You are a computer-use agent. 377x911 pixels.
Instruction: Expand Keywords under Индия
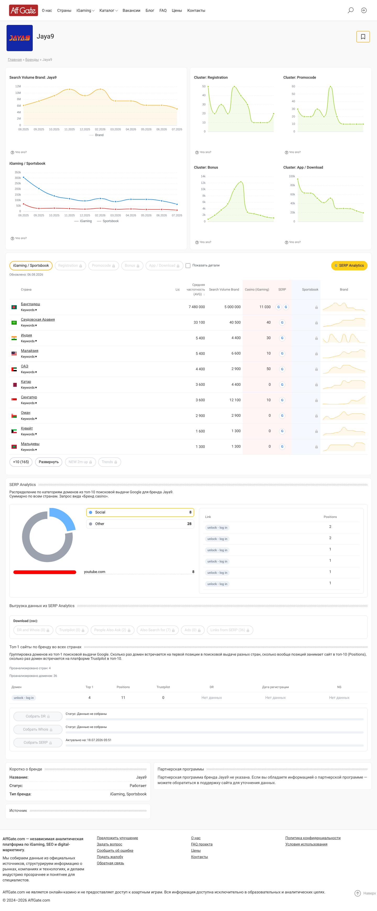[29, 341]
